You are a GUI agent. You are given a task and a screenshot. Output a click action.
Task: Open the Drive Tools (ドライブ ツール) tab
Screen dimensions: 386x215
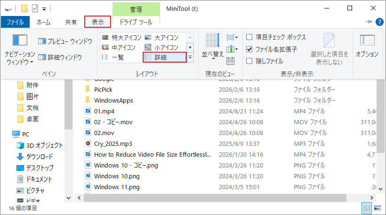(136, 22)
